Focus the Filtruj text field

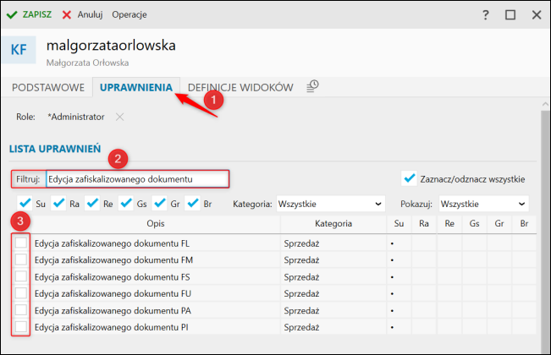tap(137, 179)
